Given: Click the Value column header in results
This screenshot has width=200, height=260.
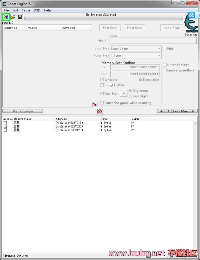Looking at the screenshot, I should coord(42,28).
